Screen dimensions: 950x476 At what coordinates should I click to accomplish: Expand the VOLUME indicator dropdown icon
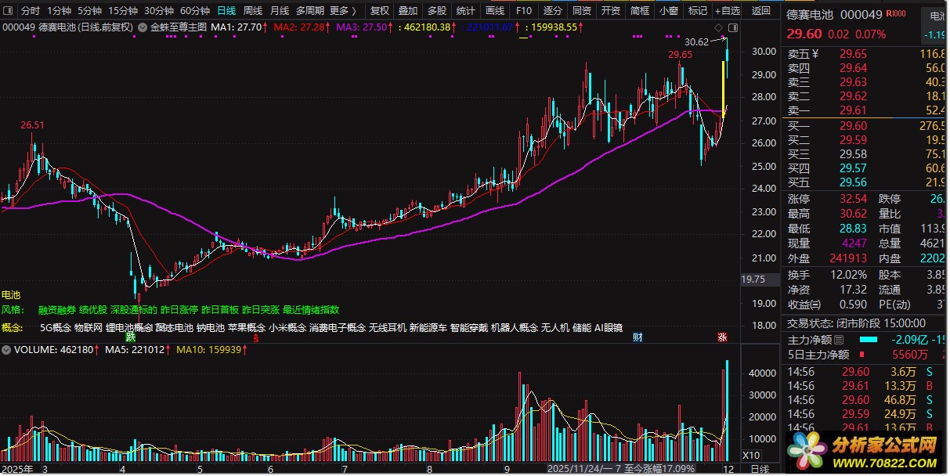click(7, 350)
